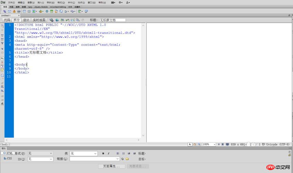293x173 pixels.
Task: Click the refresh icon in document toolbar
Action: (x=83, y=20)
